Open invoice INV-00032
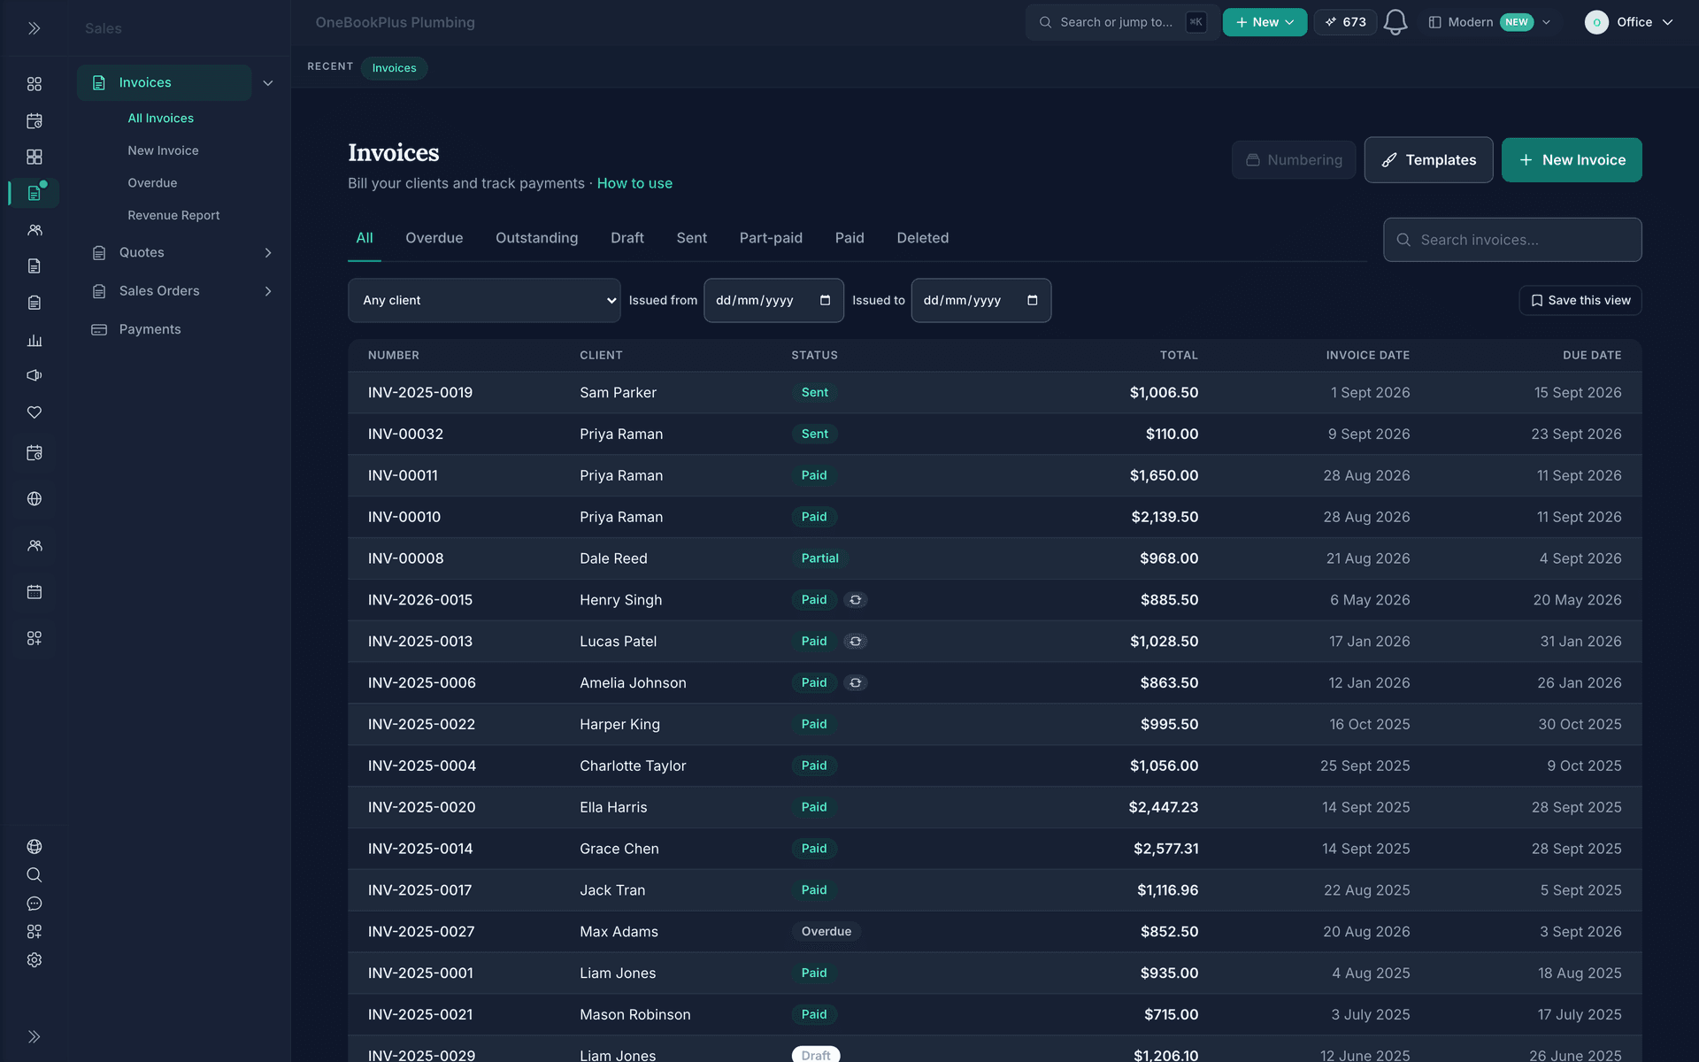 click(x=405, y=435)
